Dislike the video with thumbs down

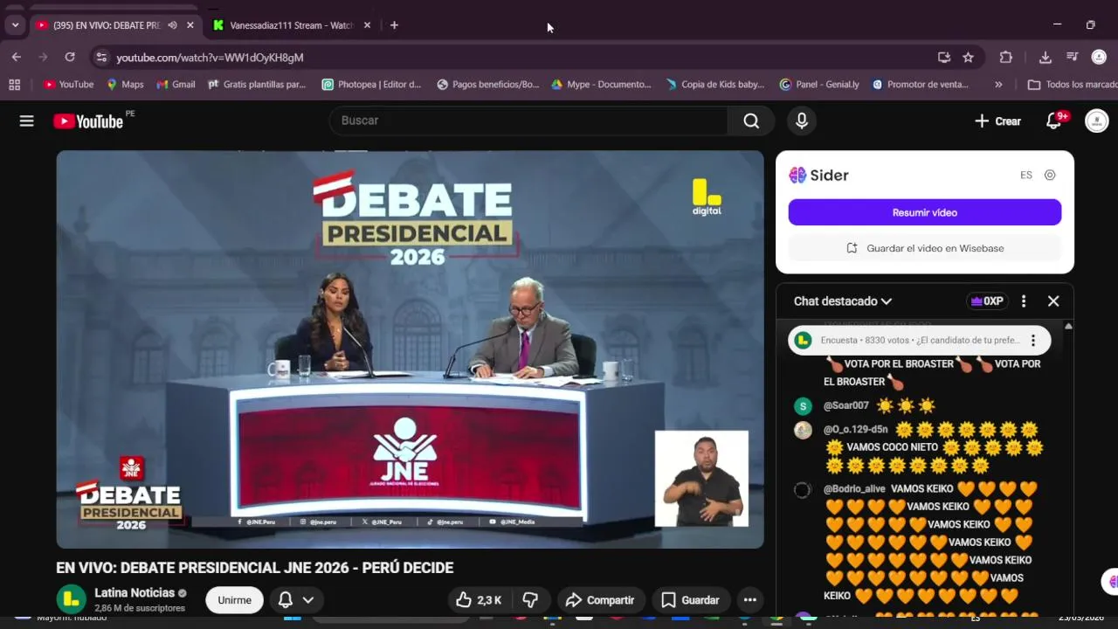coord(530,600)
